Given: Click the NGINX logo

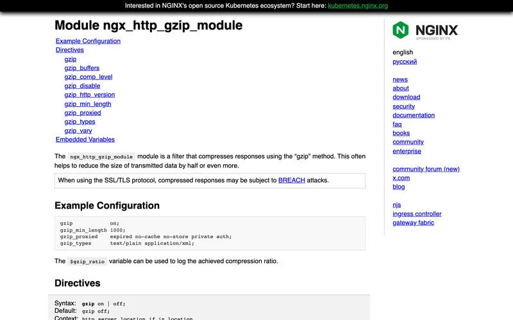Looking at the screenshot, I should (426, 30).
